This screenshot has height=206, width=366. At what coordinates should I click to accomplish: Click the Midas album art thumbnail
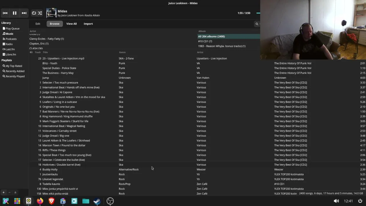pyautogui.click(x=51, y=13)
